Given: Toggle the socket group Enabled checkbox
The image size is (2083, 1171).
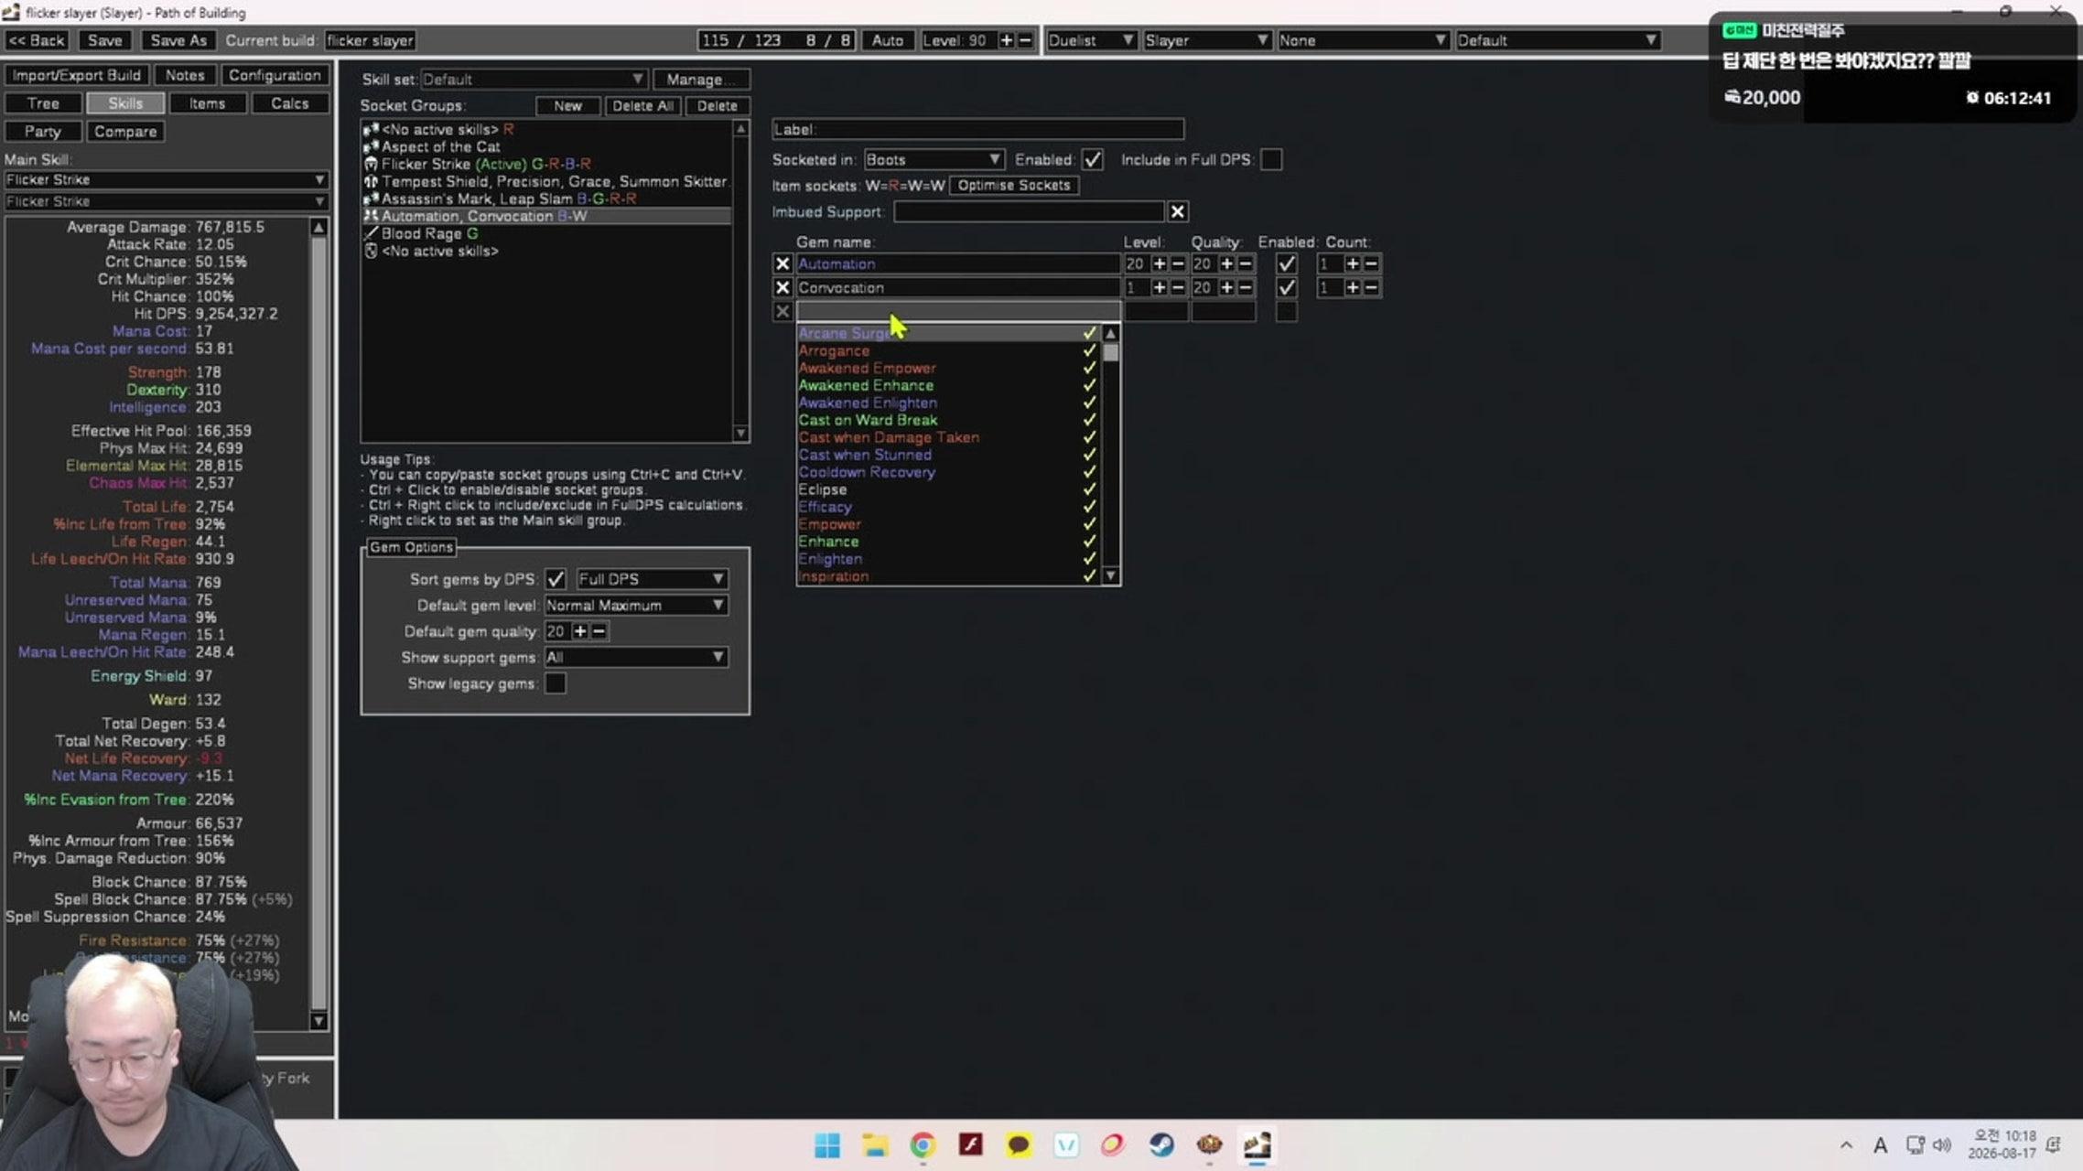Looking at the screenshot, I should coord(1093,160).
